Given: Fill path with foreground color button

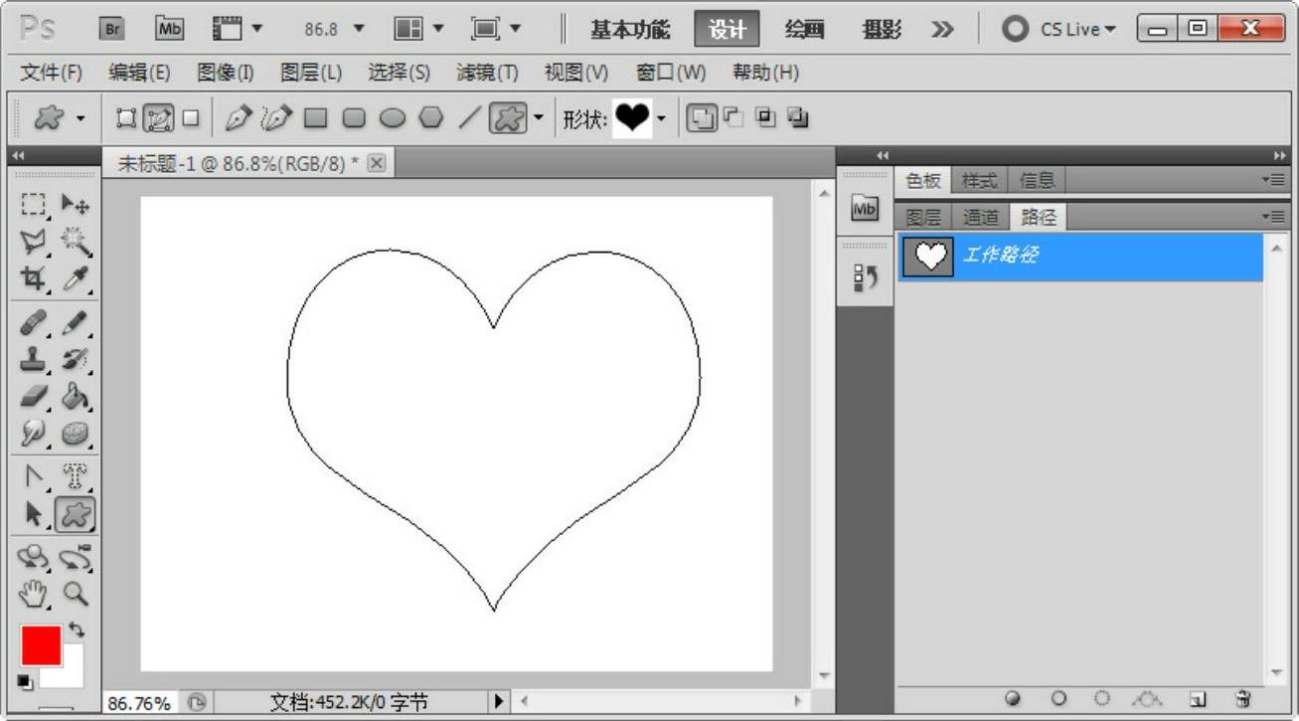Looking at the screenshot, I should coord(1013,699).
